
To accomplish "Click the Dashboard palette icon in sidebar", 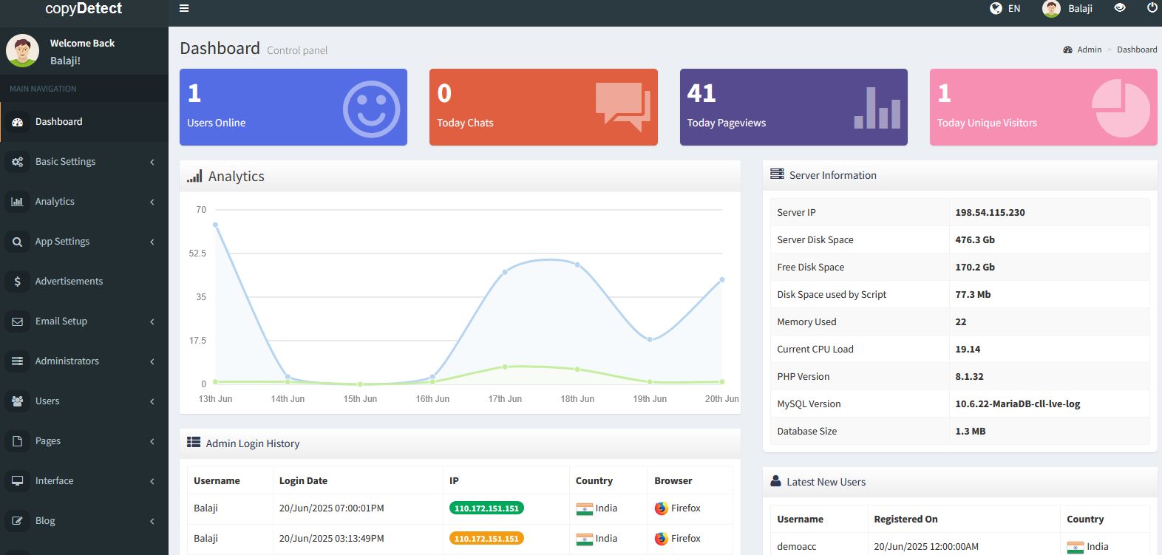I will click(18, 122).
